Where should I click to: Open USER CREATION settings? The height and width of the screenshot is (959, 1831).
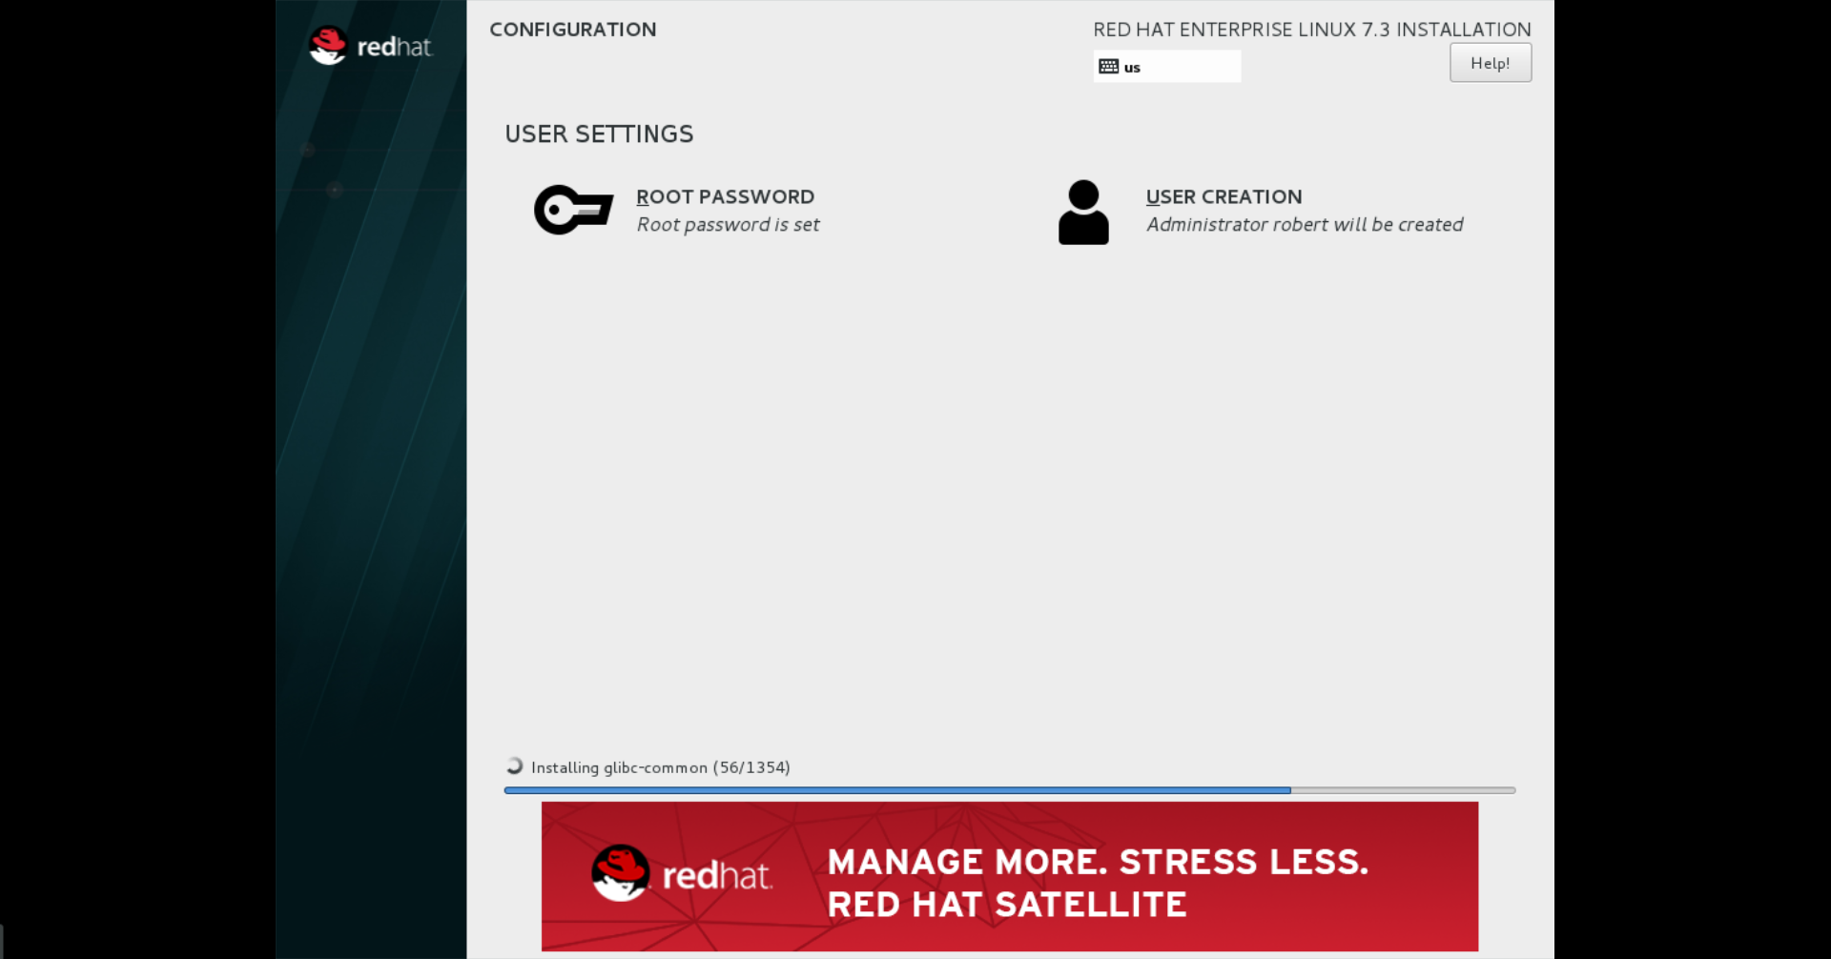coord(1224,196)
